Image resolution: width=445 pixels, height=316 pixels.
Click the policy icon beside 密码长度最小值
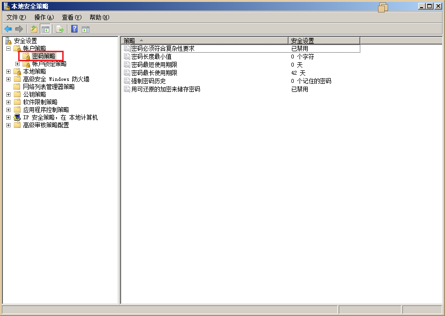point(127,57)
